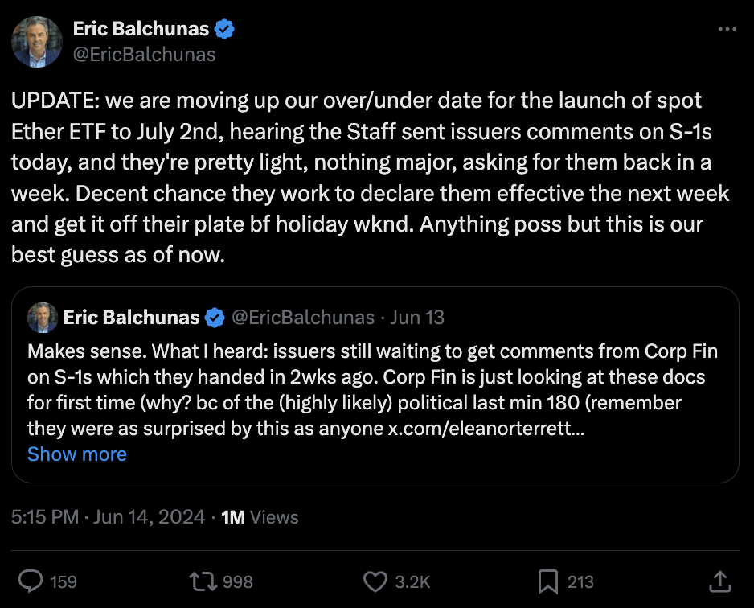The height and width of the screenshot is (608, 754).
Task: Open Eric Balchunas's large profile picture
Action: pos(37,42)
